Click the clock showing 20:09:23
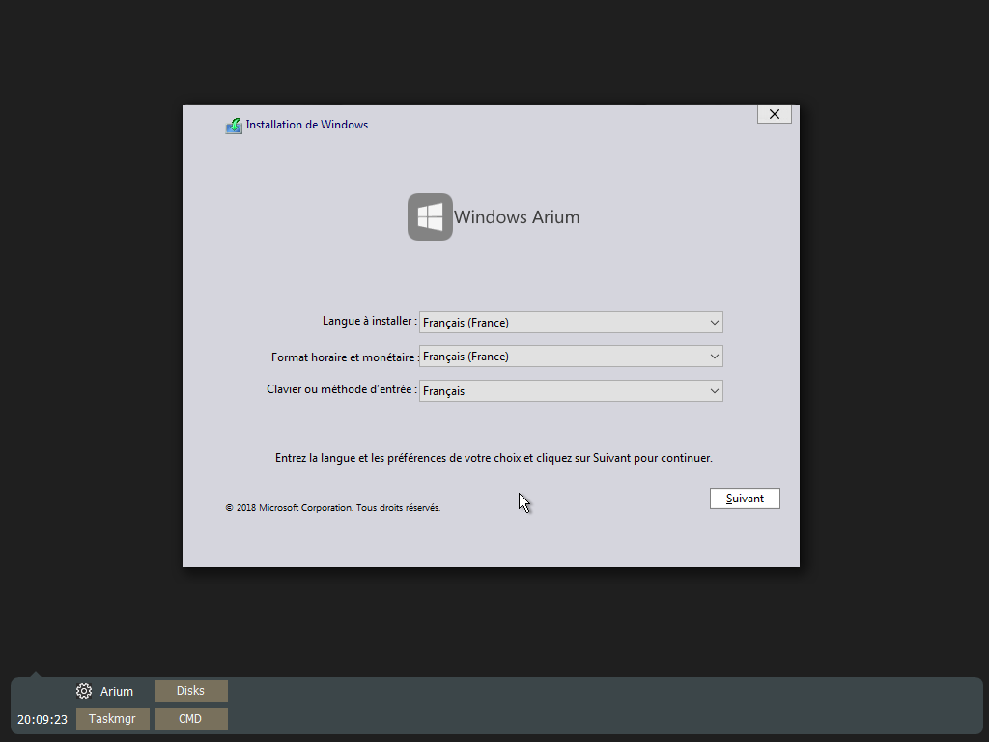989x742 pixels. pyautogui.click(x=42, y=719)
